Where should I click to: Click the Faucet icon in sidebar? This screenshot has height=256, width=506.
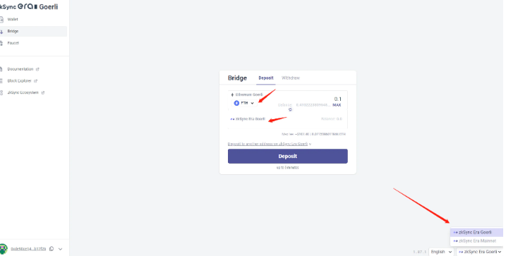(x=1, y=43)
